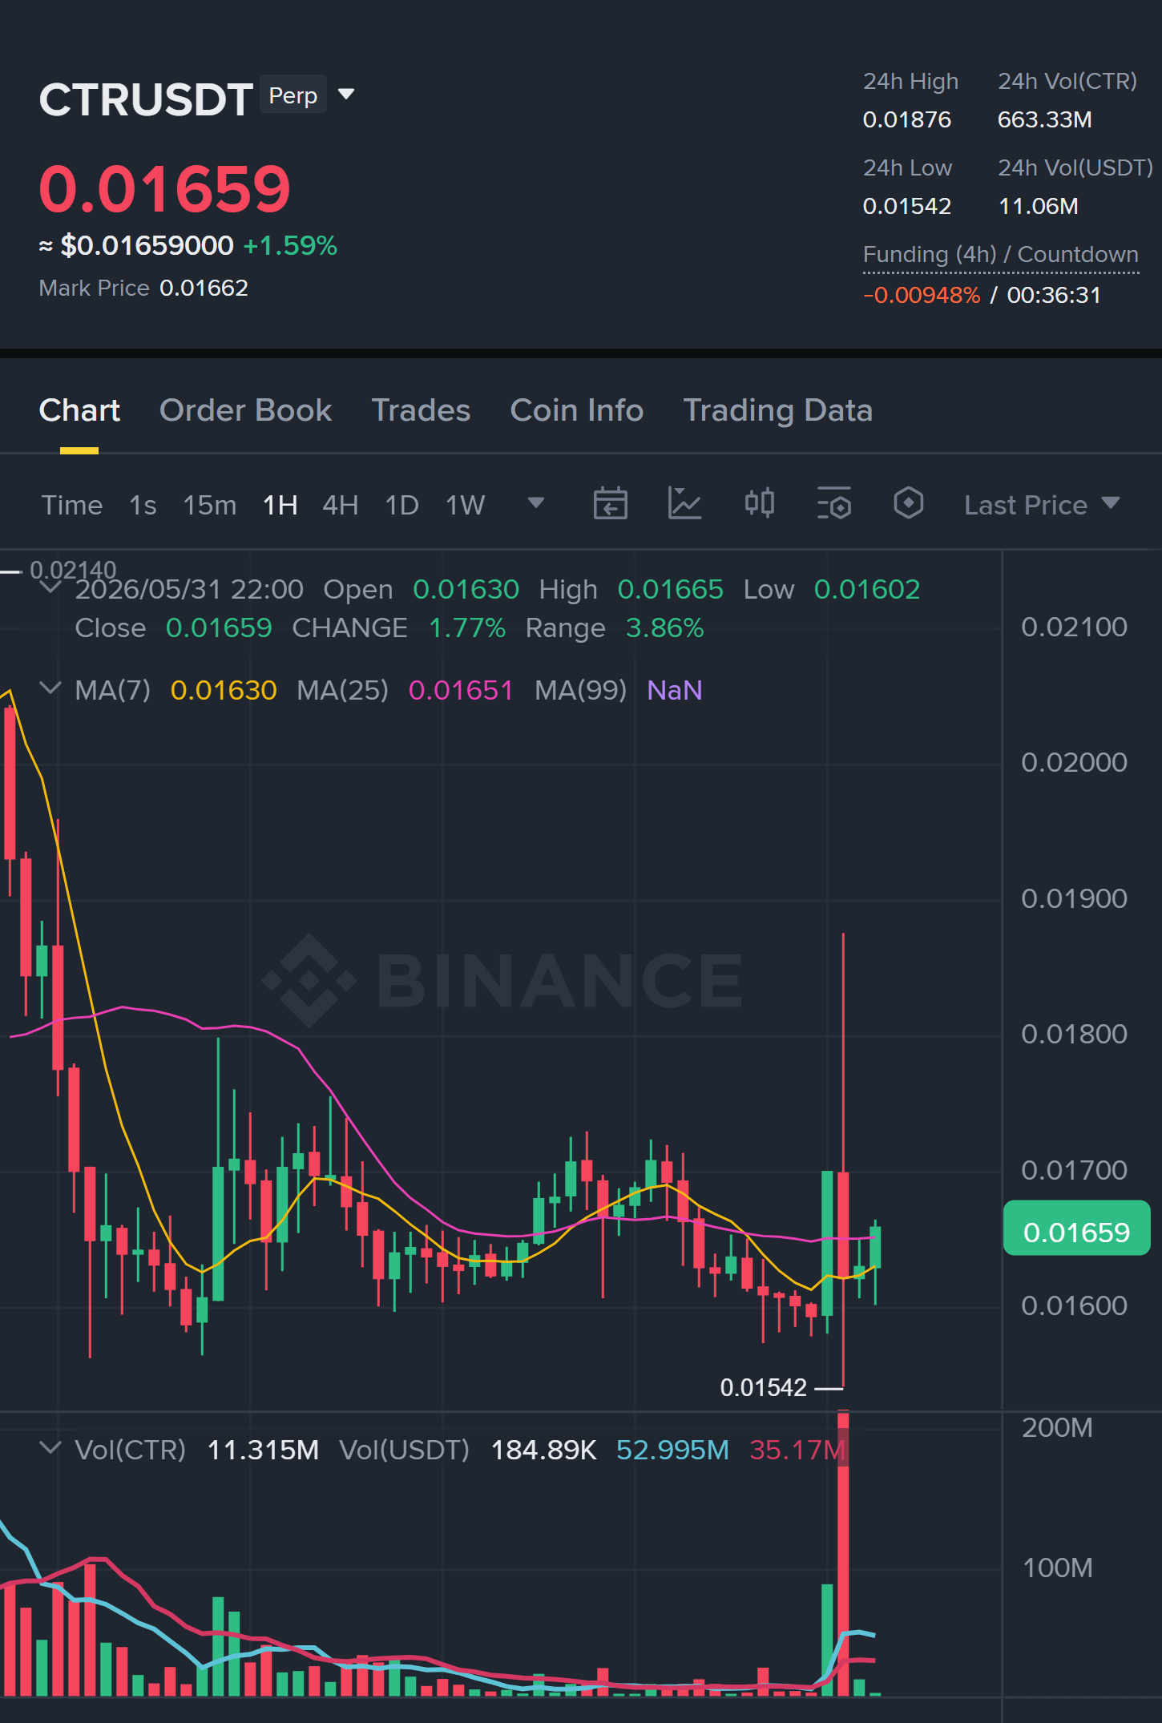Select the 1s interval
This screenshot has width=1162, height=1723.
(143, 505)
